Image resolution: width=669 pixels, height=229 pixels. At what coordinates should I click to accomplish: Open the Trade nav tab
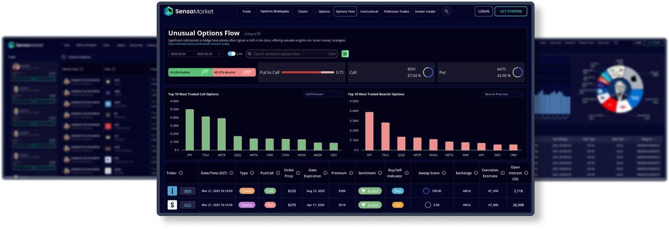pyautogui.click(x=247, y=11)
